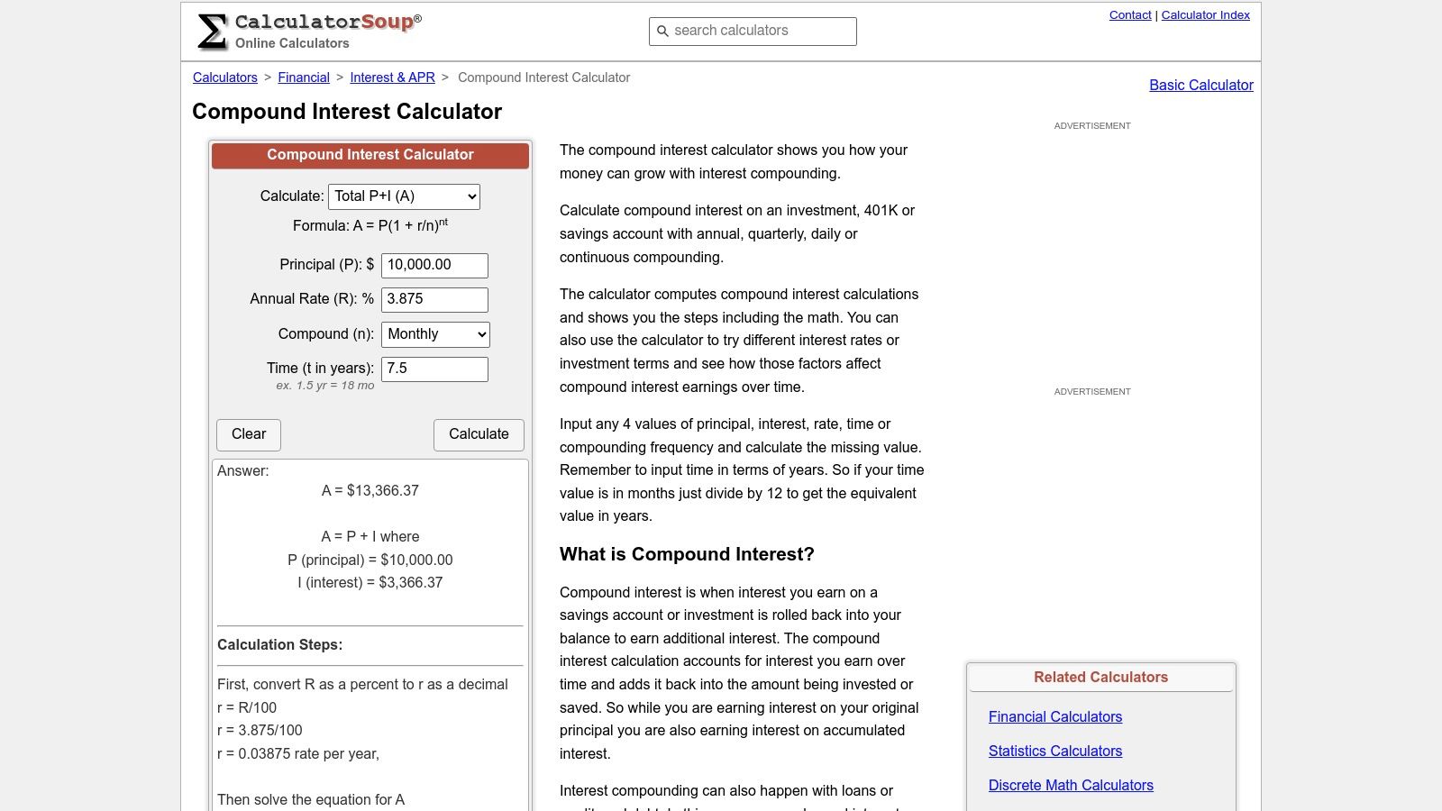Open Statistics Calculators link
This screenshot has width=1442, height=811.
click(1054, 751)
